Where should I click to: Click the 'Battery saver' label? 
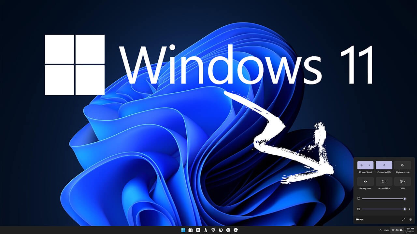[x=365, y=188]
